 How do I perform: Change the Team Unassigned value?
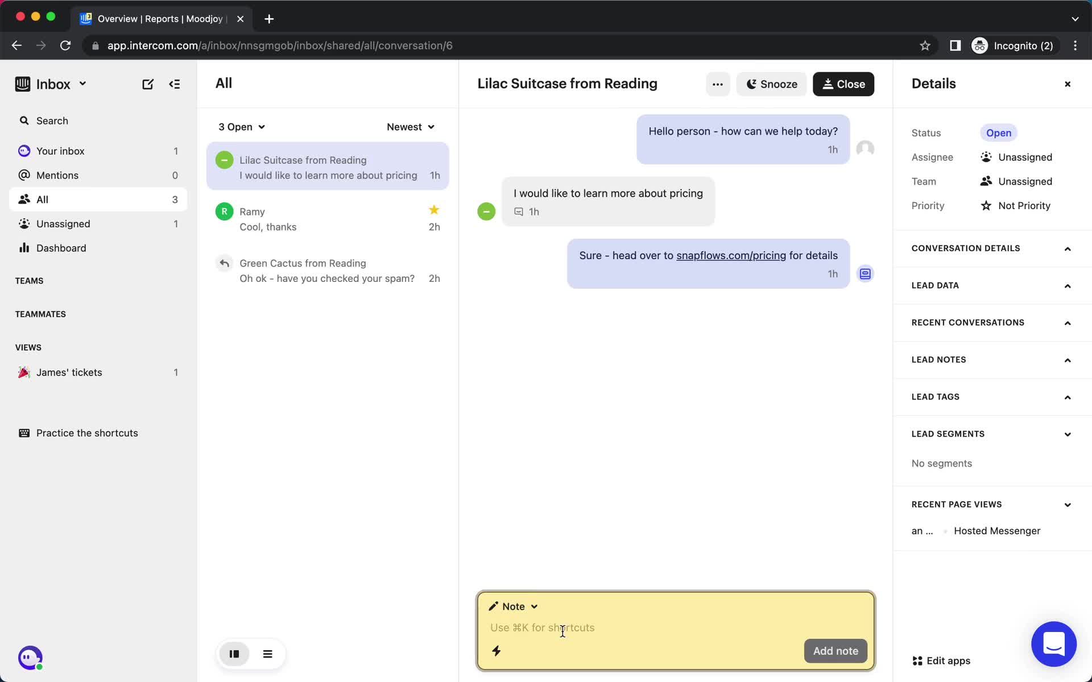click(1016, 181)
